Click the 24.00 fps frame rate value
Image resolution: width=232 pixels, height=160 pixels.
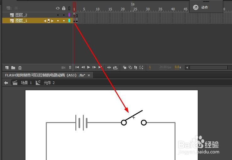click(165, 67)
